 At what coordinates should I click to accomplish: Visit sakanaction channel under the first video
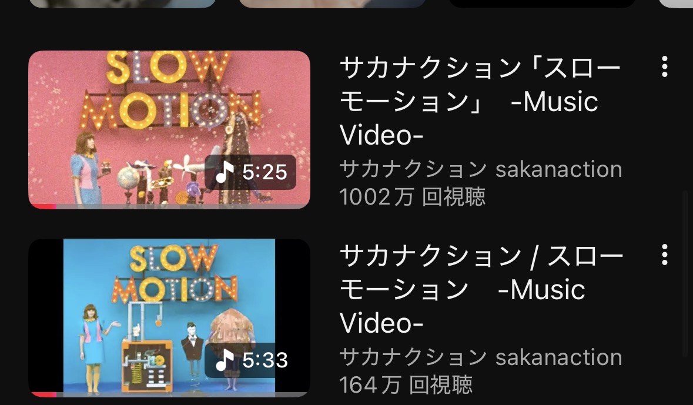481,169
